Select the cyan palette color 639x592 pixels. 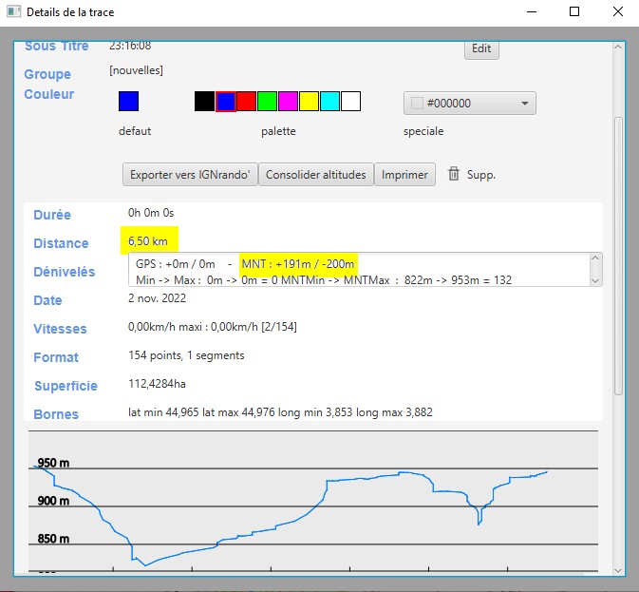click(329, 102)
